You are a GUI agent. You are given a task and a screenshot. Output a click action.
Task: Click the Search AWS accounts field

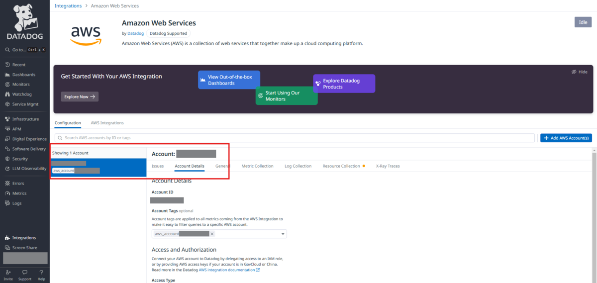295,138
